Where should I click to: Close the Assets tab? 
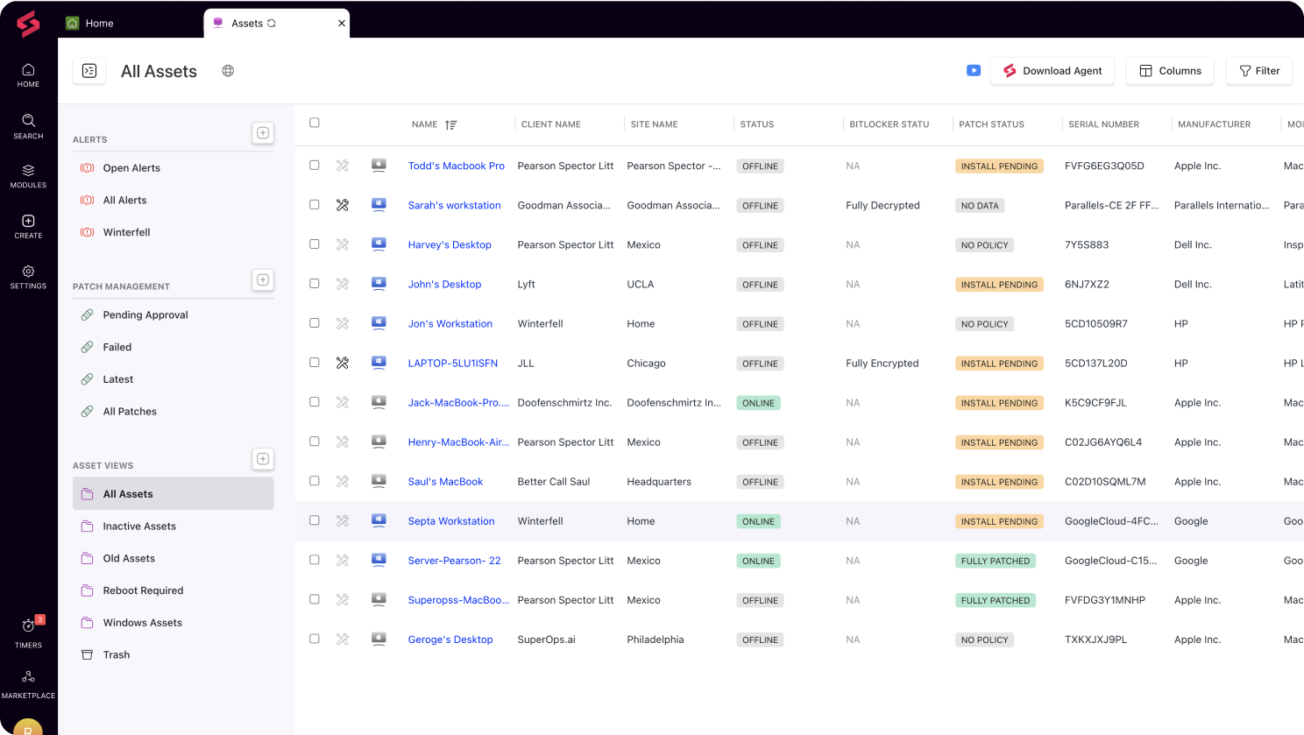(x=342, y=24)
